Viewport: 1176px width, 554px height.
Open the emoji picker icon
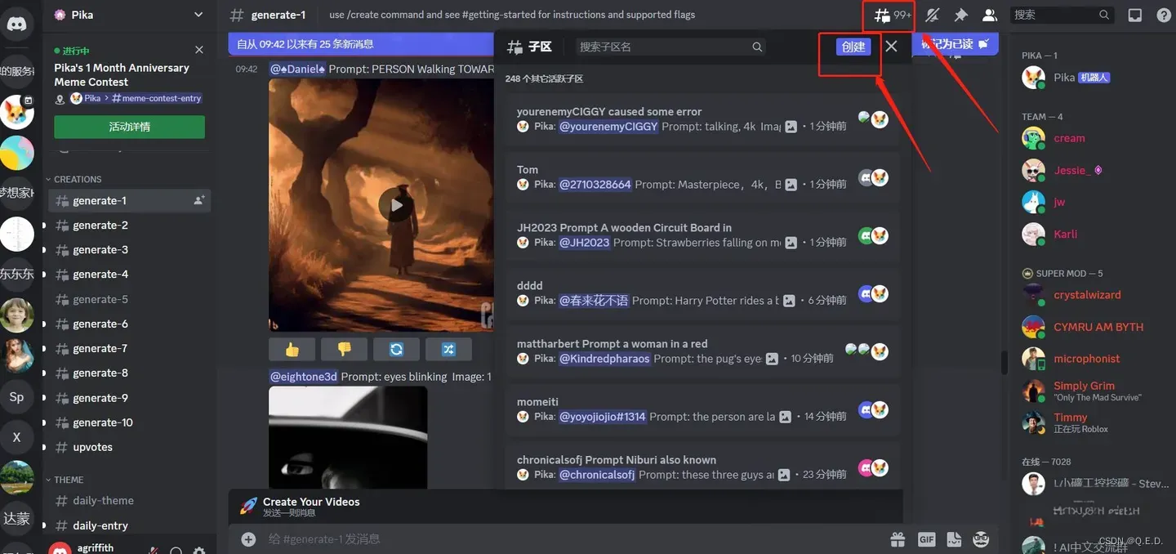coord(982,539)
